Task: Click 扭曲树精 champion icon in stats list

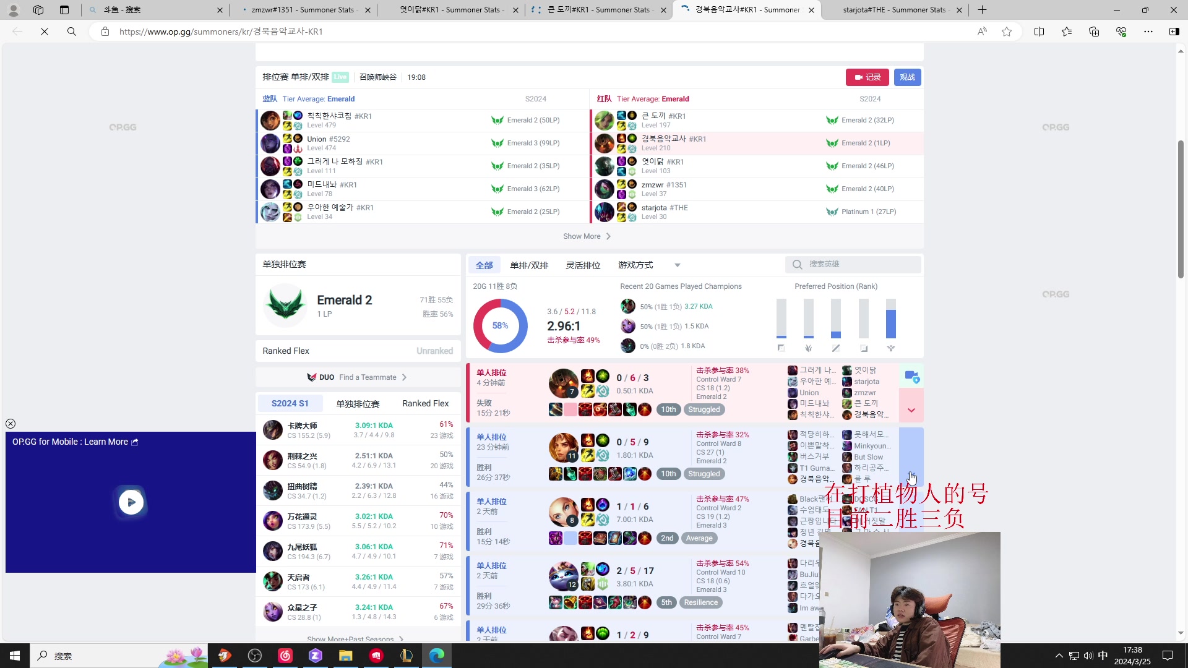Action: coord(273,490)
